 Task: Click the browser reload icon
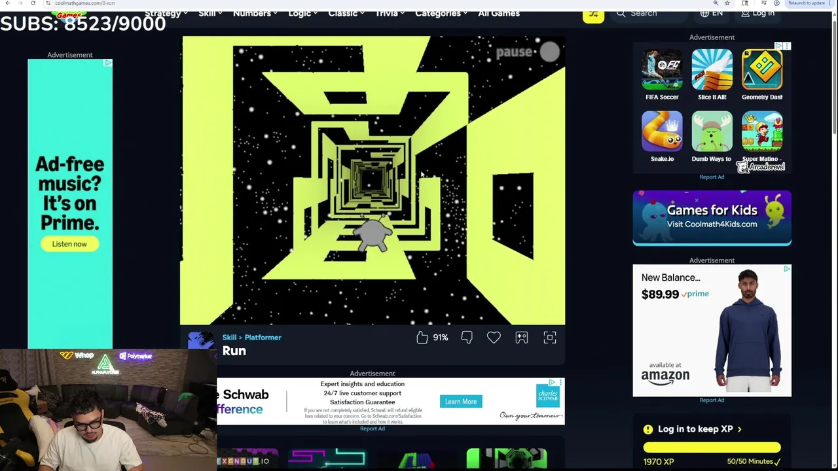click(x=33, y=3)
